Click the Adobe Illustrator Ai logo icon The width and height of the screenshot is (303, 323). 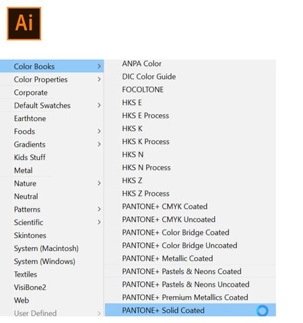point(24,24)
